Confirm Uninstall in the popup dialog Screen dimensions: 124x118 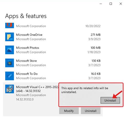(110, 100)
